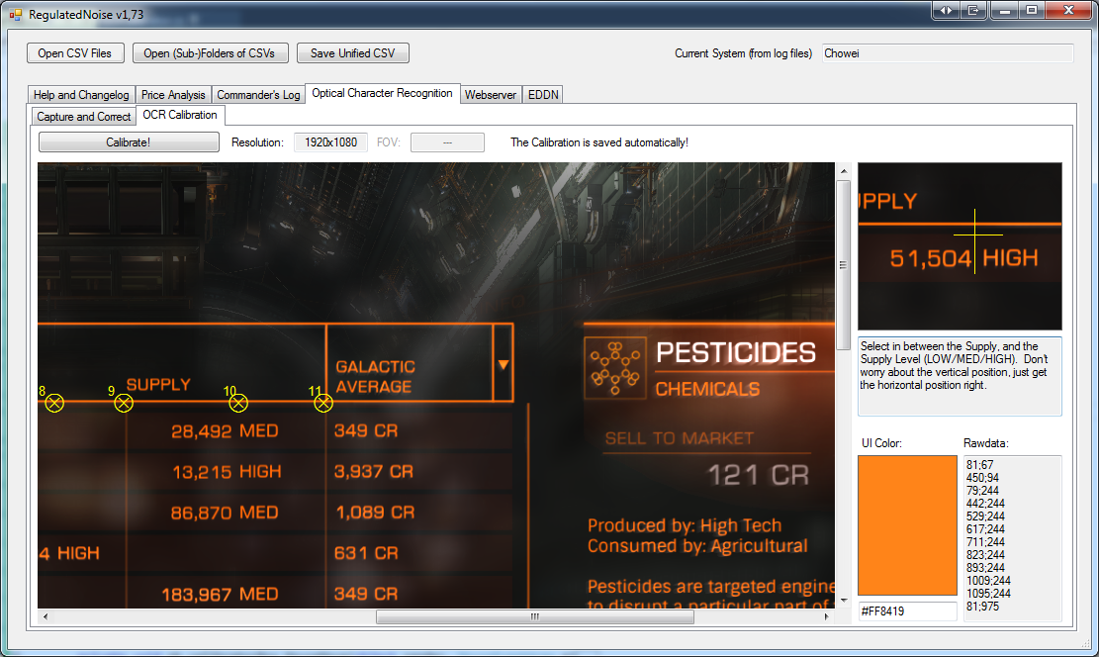Click the Save Unified CSV button
The height and width of the screenshot is (657, 1099).
[352, 53]
